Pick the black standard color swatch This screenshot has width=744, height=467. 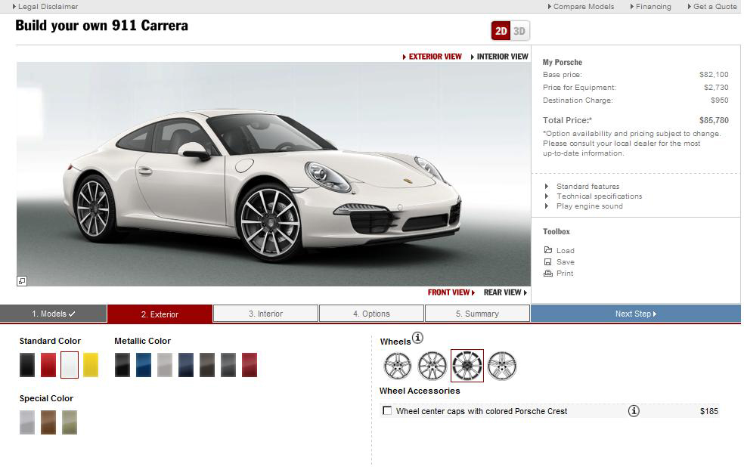click(27, 365)
